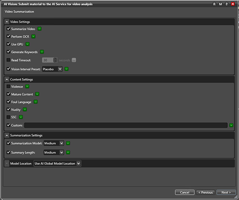Toggle the Perform OCR checkbox
The width and height of the screenshot is (239, 200).
tap(9, 36)
